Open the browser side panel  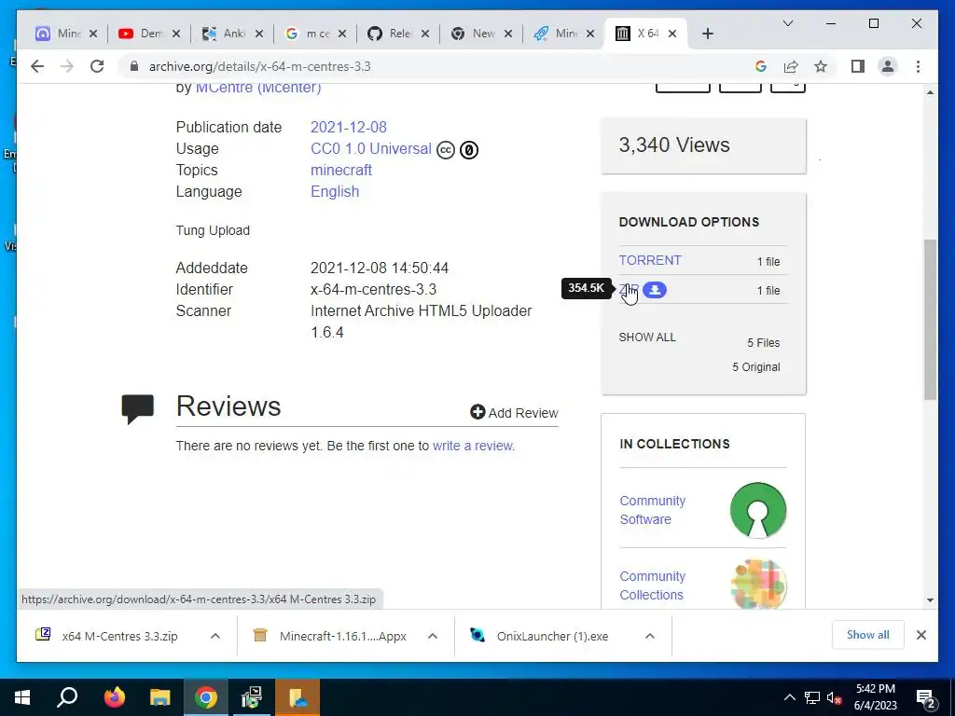point(858,66)
